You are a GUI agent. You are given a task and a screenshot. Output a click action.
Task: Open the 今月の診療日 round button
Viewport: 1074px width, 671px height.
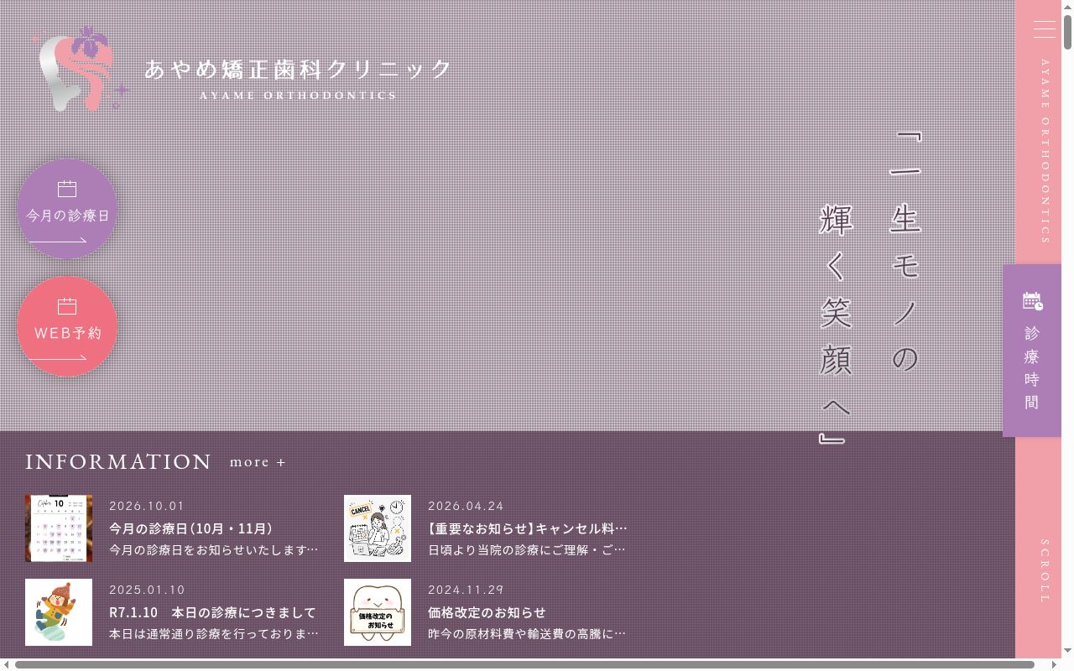point(67,209)
